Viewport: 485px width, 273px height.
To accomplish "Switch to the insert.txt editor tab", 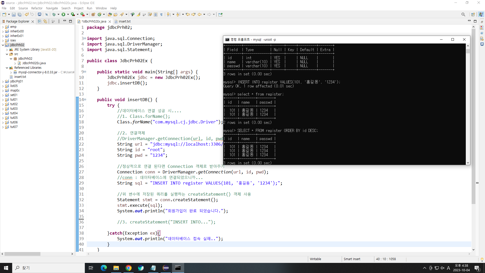I will 124,21.
